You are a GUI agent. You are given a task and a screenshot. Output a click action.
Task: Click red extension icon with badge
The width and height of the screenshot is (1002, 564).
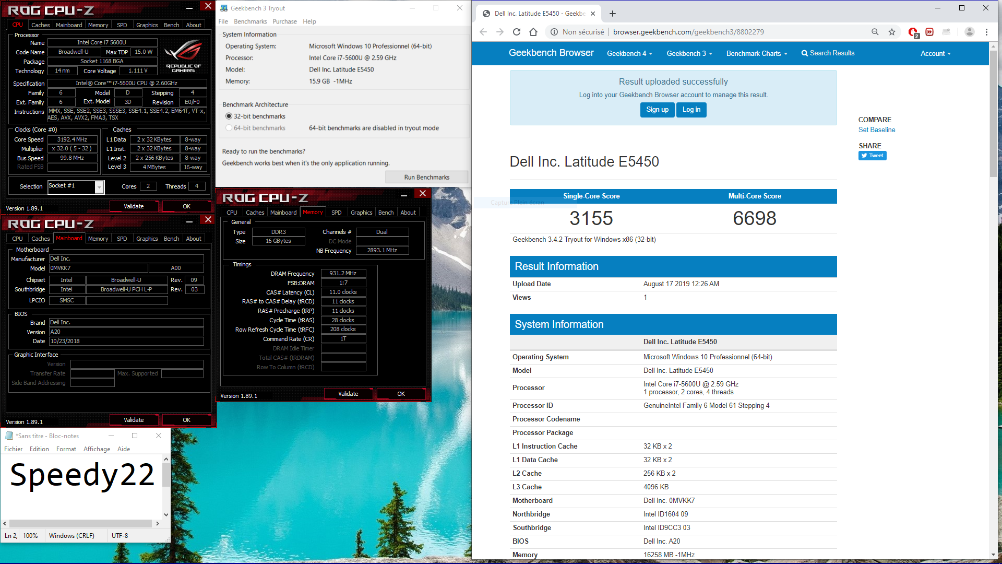(x=913, y=32)
